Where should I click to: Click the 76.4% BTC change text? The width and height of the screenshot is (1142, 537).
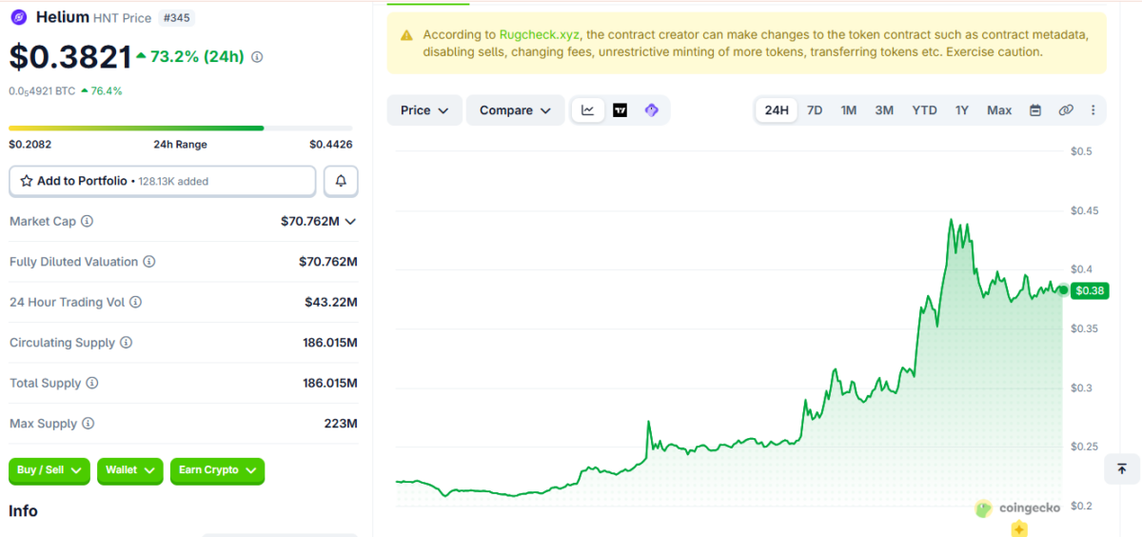(107, 91)
